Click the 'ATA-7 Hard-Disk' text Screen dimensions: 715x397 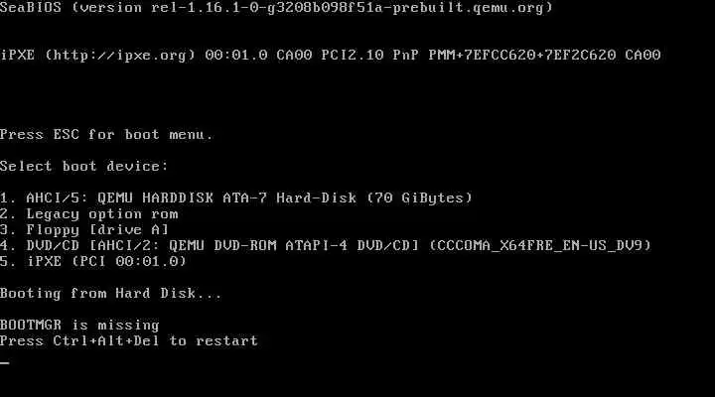[x=290, y=198]
